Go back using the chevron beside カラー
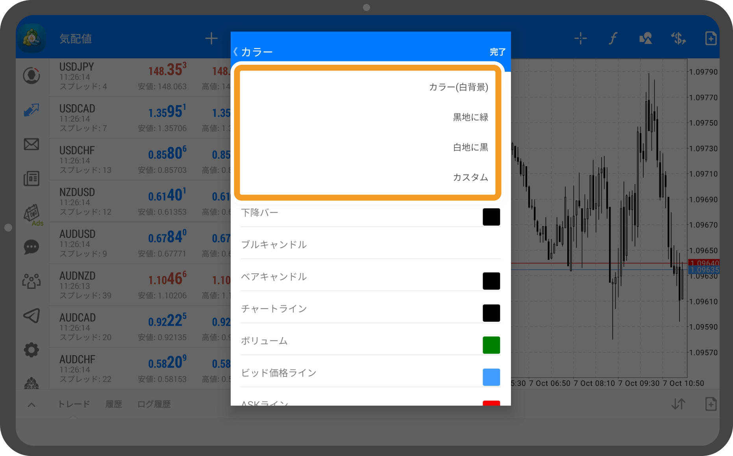This screenshot has height=456, width=733. coord(236,52)
